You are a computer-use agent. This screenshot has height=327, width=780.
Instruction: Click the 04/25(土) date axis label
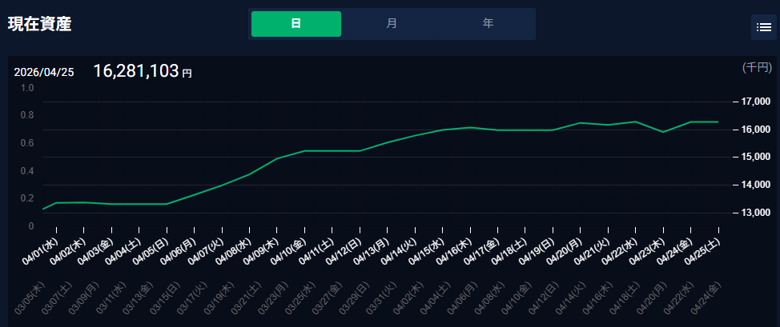coord(703,251)
